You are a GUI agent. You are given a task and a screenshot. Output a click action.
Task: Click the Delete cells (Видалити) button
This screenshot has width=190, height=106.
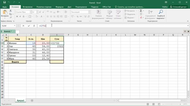(130, 14)
